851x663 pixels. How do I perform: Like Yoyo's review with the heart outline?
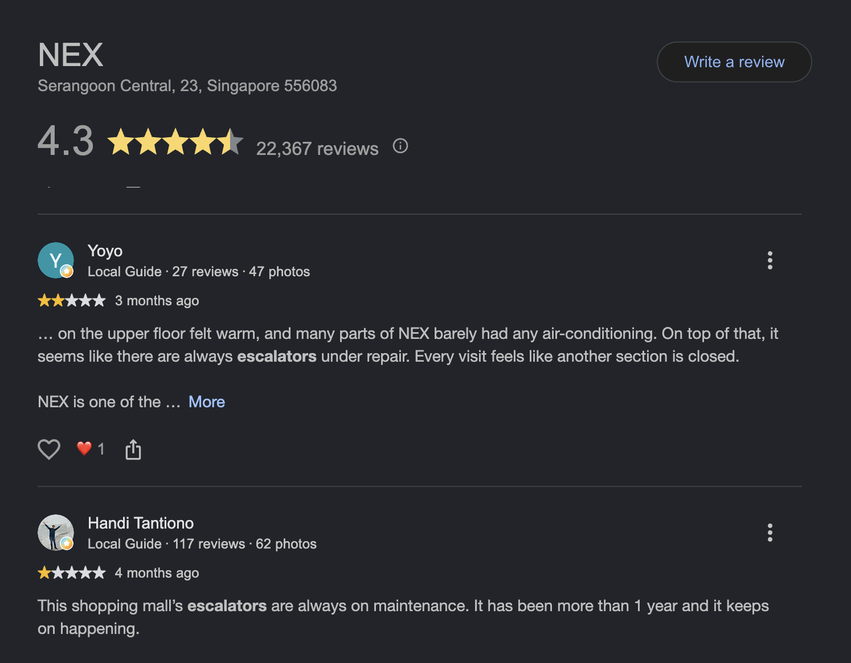point(49,449)
